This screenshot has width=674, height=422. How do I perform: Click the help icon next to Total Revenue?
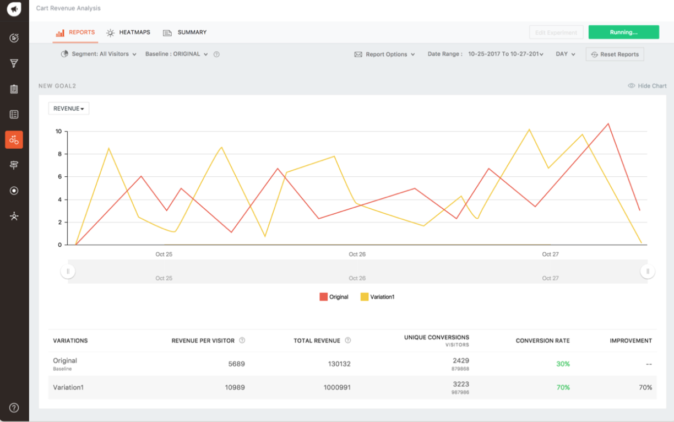tap(348, 340)
